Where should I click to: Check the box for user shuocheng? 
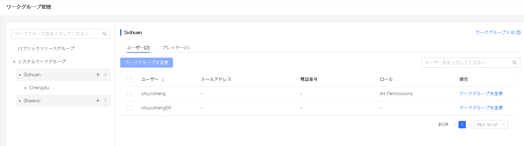130,94
